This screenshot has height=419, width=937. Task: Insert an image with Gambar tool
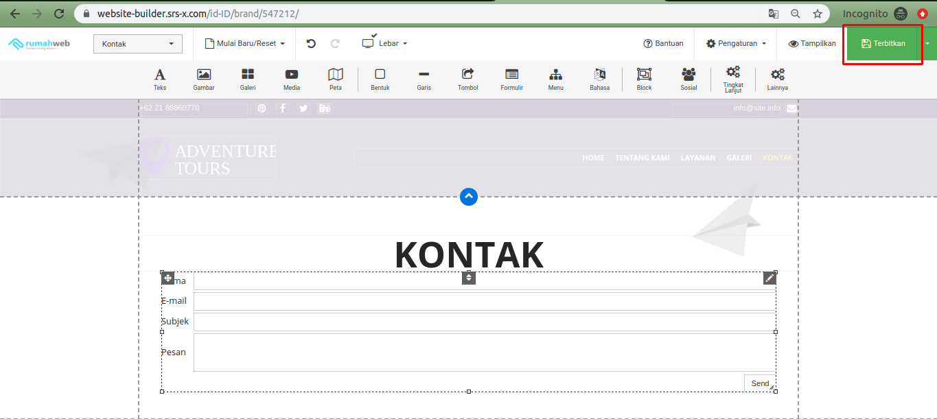204,79
